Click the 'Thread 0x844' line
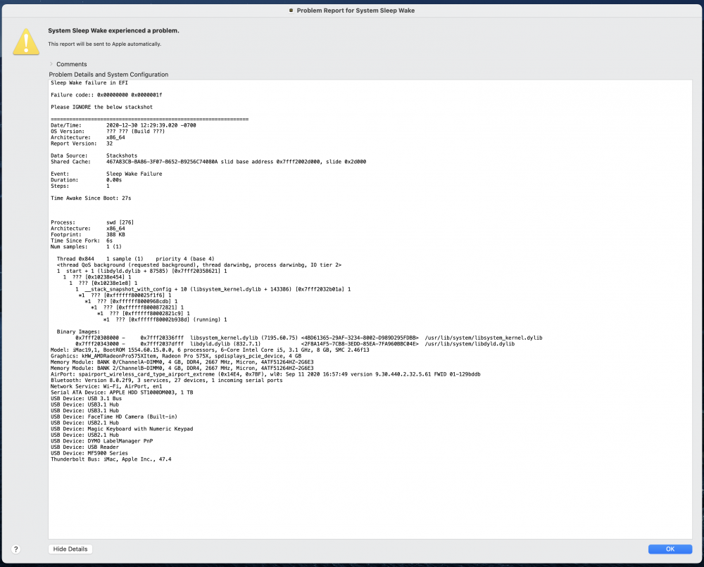This screenshot has width=704, height=567. [x=136, y=259]
